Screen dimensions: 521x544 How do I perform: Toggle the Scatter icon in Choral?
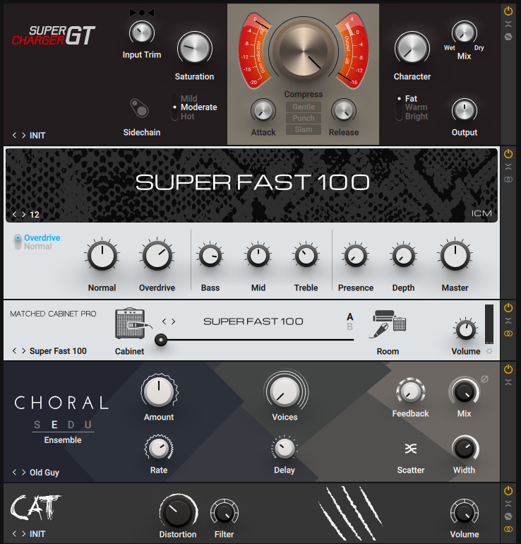411,449
